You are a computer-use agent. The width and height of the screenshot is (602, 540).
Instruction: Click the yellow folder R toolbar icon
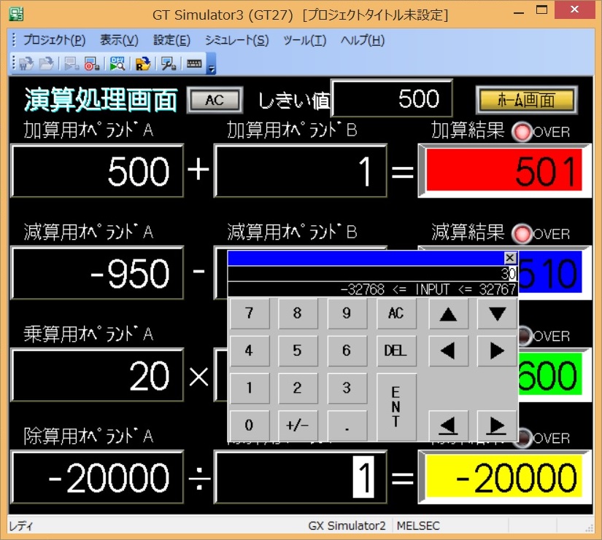(142, 63)
